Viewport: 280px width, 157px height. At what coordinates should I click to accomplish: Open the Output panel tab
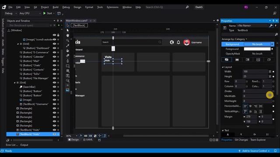coord(24,145)
